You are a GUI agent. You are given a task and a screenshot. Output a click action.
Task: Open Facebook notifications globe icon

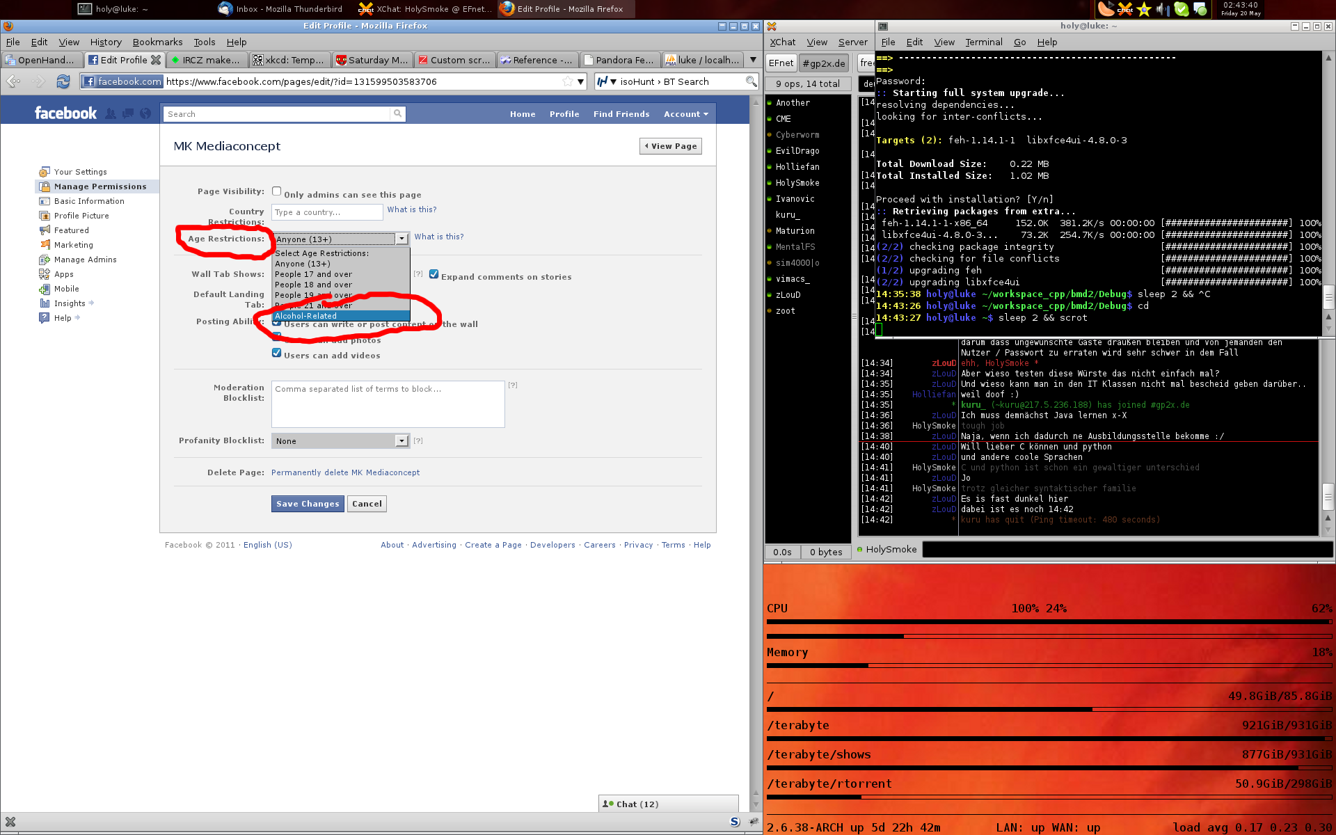tap(145, 113)
